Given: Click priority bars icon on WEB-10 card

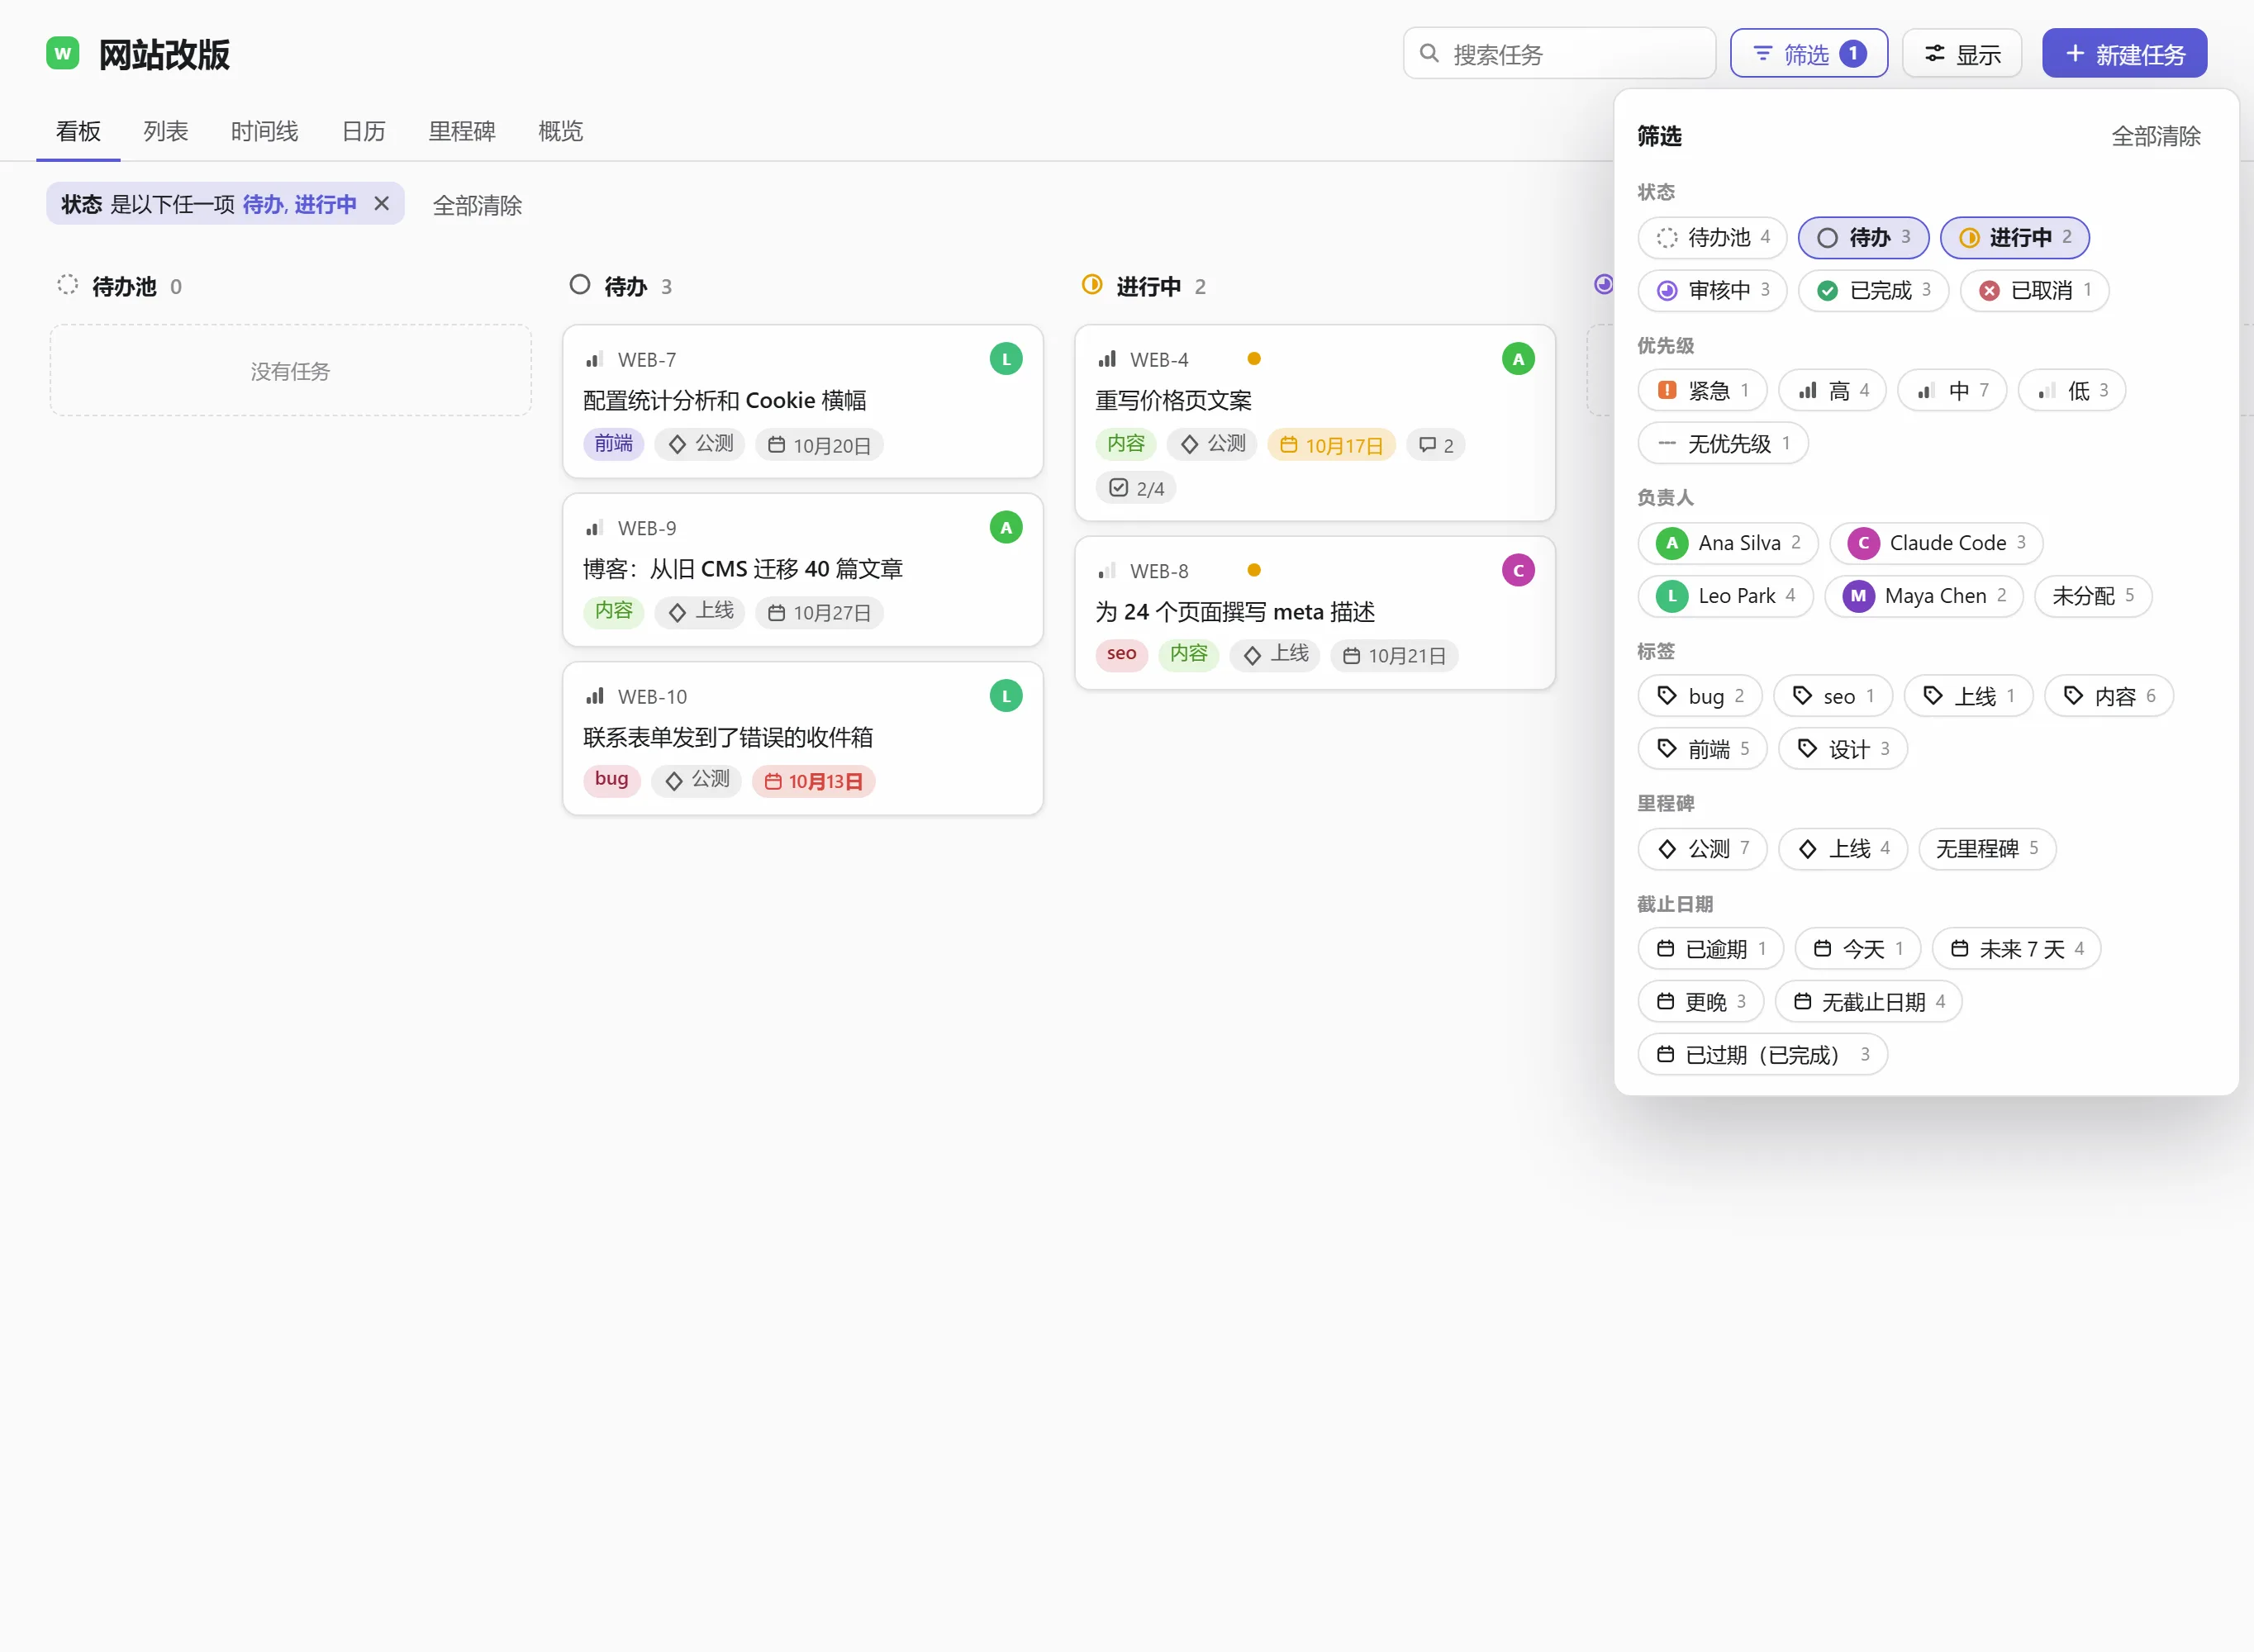Looking at the screenshot, I should coord(595,696).
